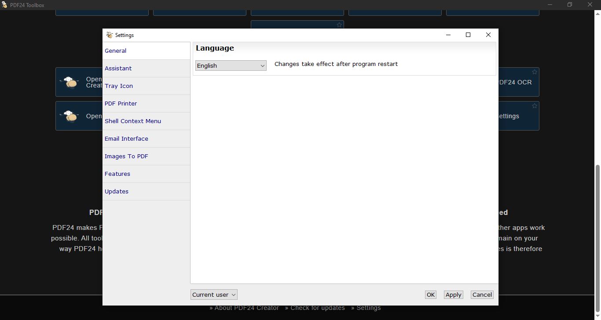Click the sheep icon on the lower Open tile

click(x=70, y=116)
